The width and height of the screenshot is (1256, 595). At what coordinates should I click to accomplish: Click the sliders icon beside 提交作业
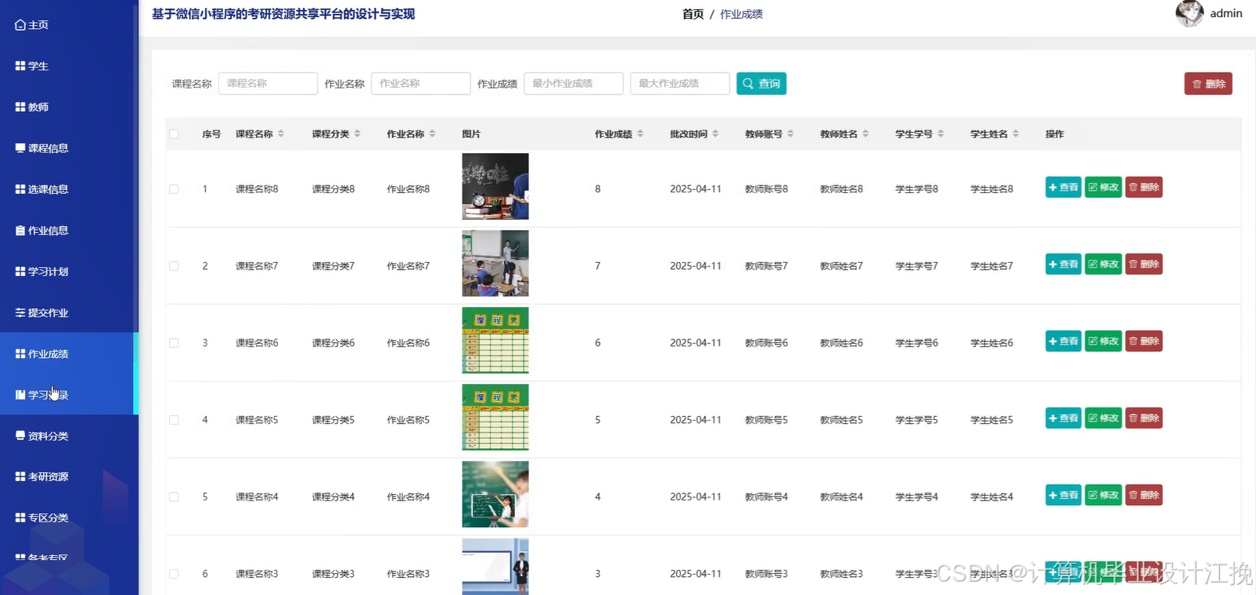20,313
